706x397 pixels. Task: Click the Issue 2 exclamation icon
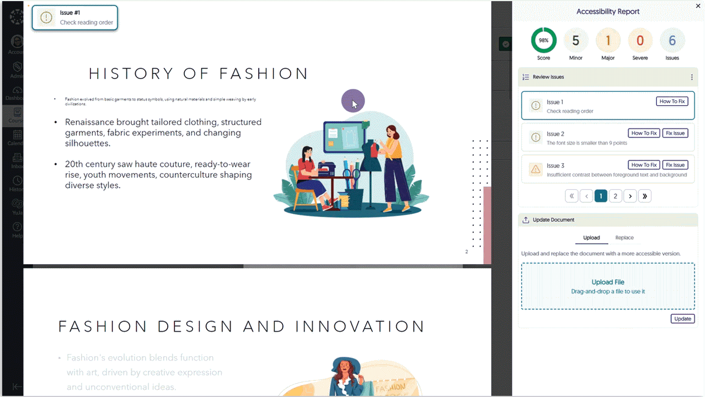(x=535, y=137)
